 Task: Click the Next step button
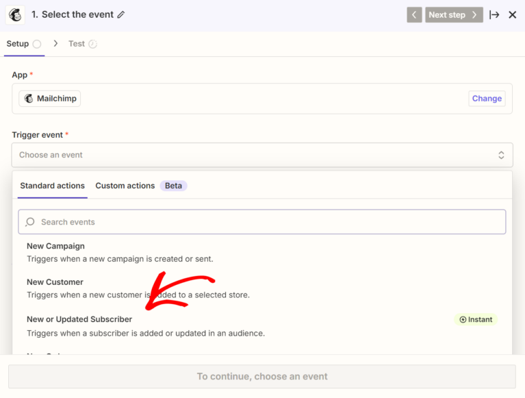[454, 15]
